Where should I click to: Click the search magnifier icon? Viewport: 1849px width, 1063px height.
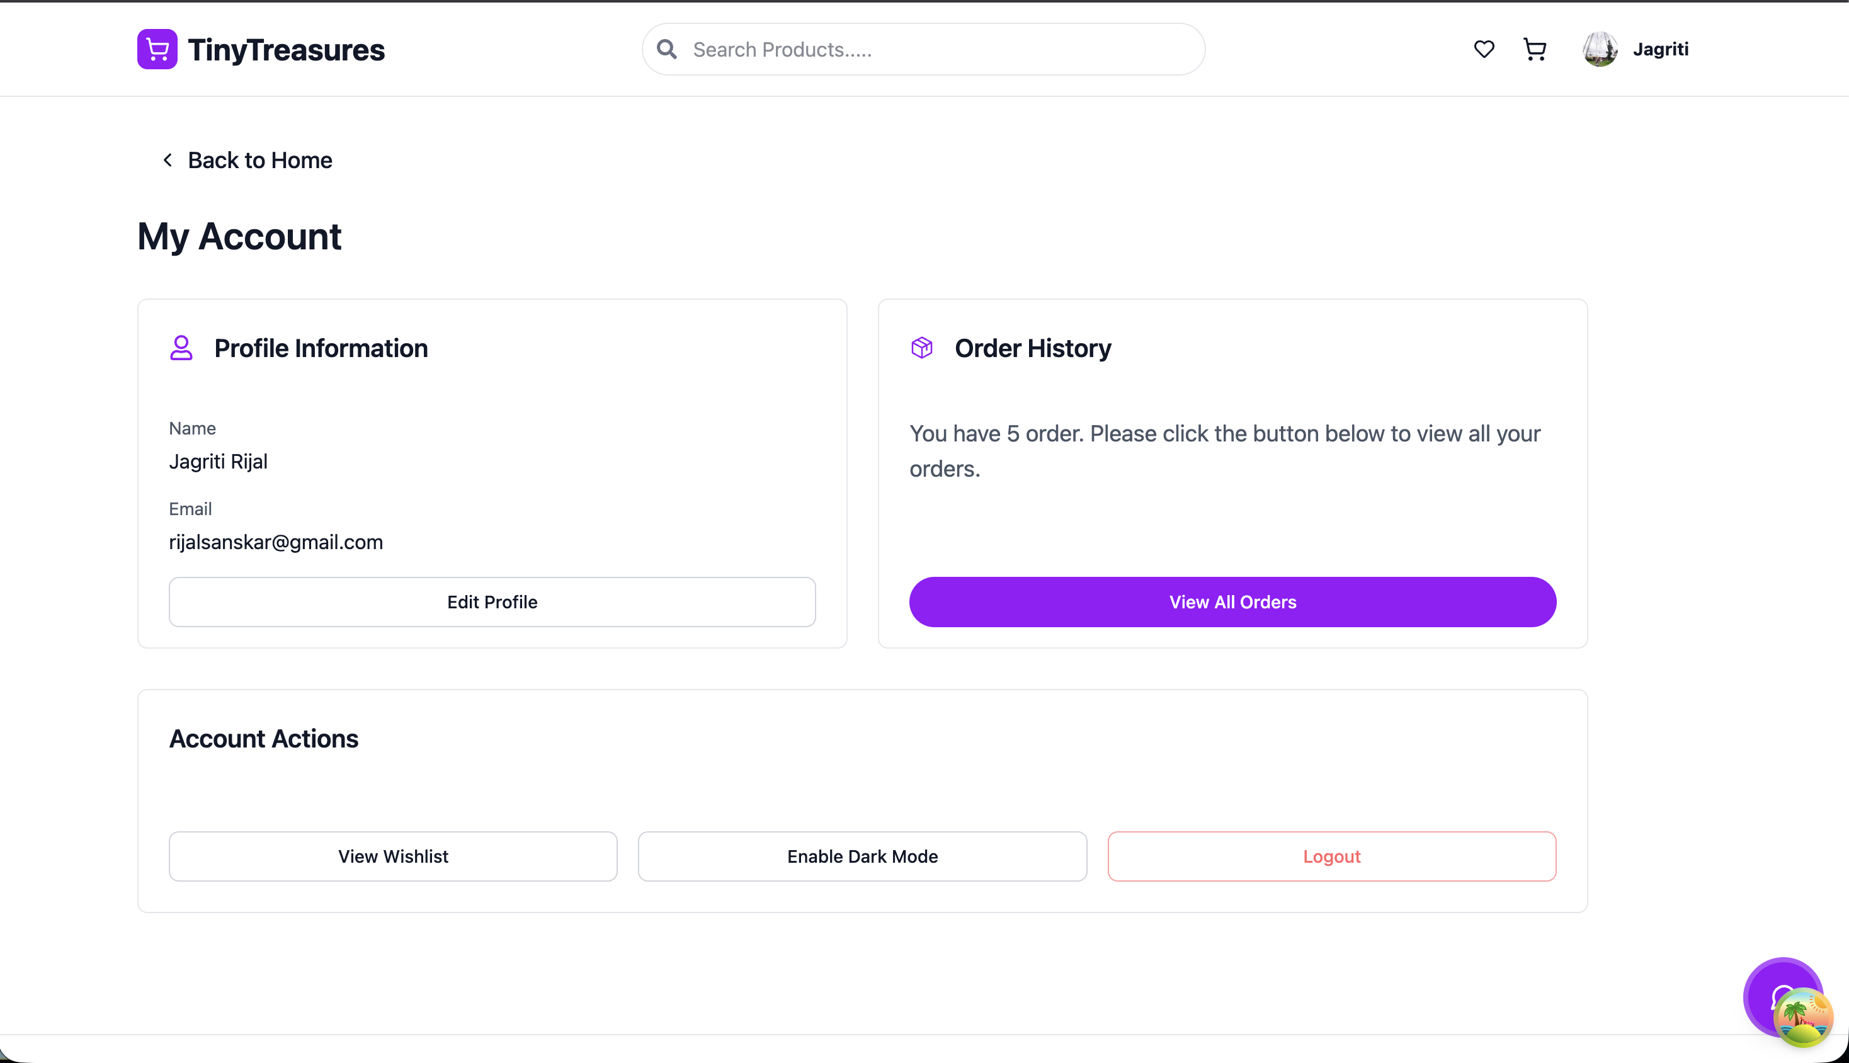coord(666,49)
